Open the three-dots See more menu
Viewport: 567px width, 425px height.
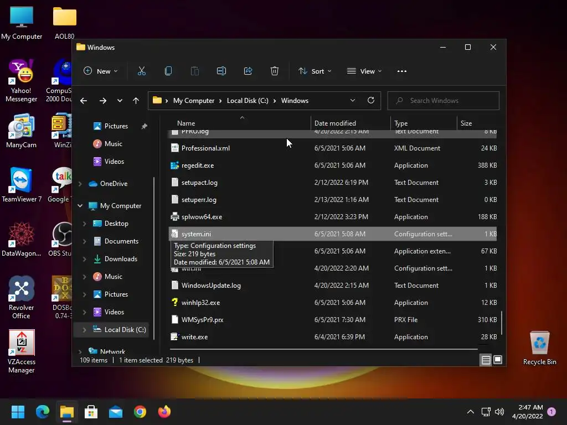coord(402,71)
